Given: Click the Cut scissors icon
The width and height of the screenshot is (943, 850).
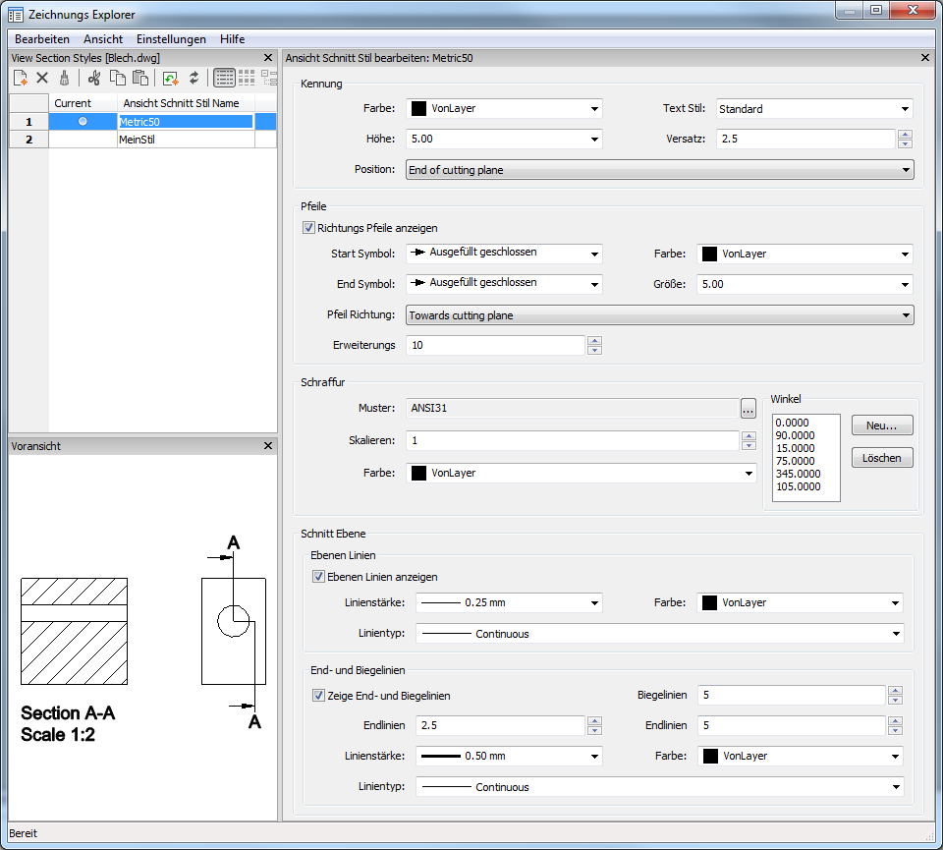Looking at the screenshot, I should (x=94, y=78).
